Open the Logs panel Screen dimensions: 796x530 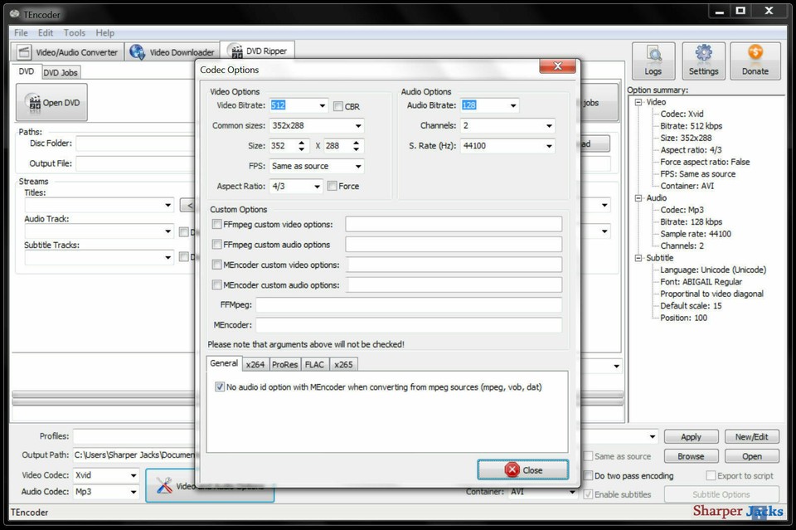coord(653,60)
